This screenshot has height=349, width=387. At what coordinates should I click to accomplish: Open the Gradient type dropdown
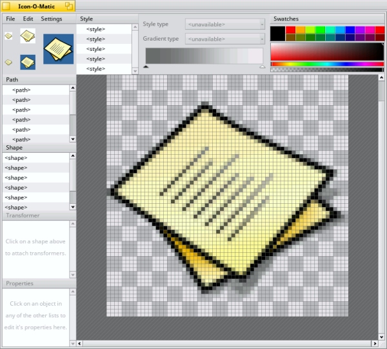tap(224, 39)
